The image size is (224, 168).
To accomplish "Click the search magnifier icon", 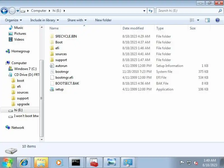I will [x=220, y=11].
